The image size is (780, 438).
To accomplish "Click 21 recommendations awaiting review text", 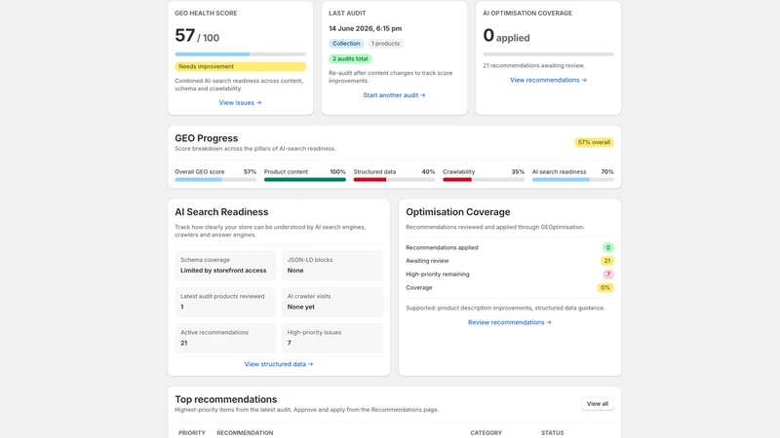I will point(533,65).
